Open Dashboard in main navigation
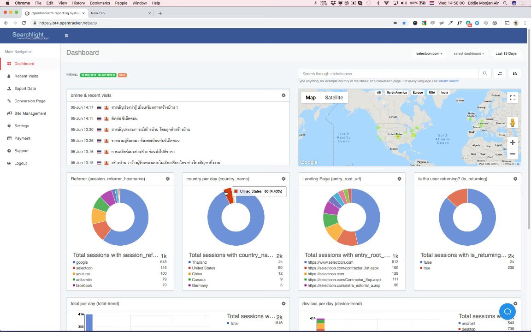This screenshot has height=332, width=531. coord(24,64)
